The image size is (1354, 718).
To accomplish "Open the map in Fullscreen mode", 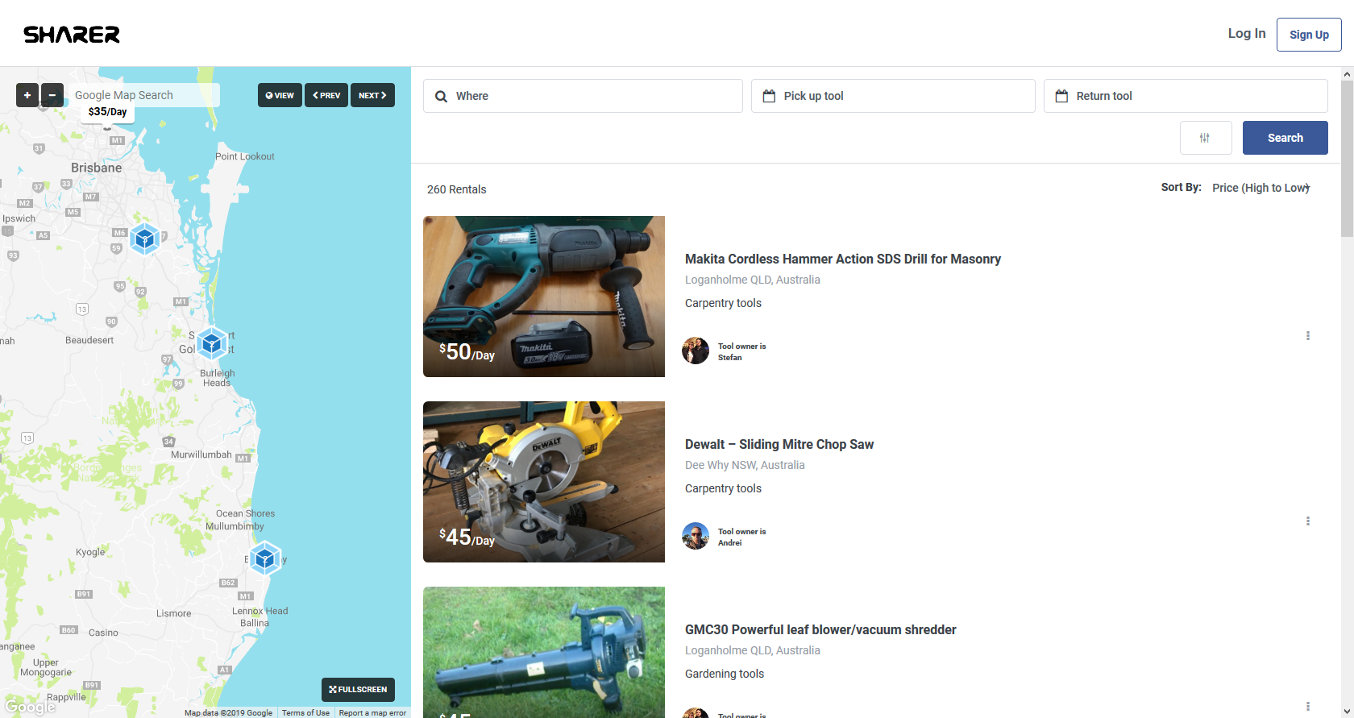I will [358, 690].
